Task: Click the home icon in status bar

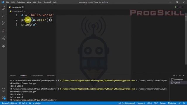Action: [x=30, y=103]
